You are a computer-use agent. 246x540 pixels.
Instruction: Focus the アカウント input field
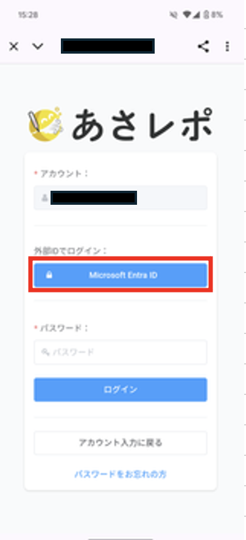coord(121,197)
